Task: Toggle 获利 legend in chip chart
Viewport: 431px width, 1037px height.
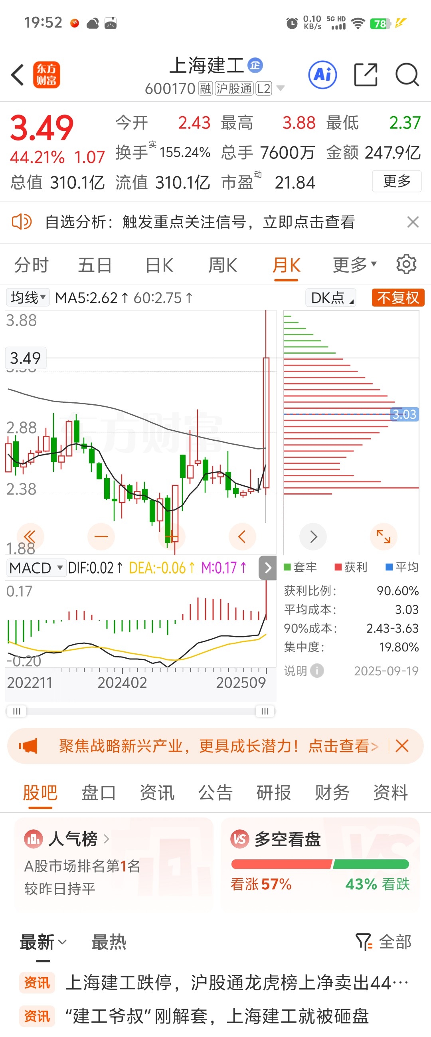Action: [x=351, y=567]
